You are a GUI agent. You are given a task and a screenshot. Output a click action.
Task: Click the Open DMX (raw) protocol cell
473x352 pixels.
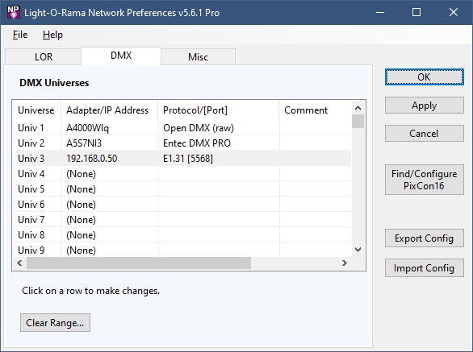tap(199, 128)
